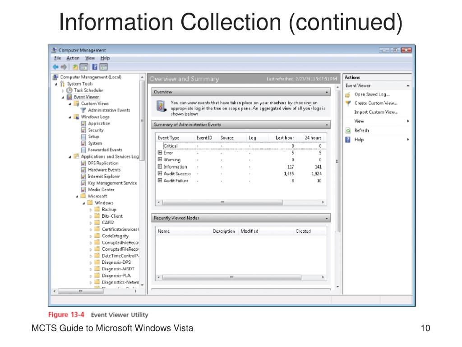The width and height of the screenshot is (462, 347).
Task: Expand the Task Scheduler tree node
Action: [62, 91]
